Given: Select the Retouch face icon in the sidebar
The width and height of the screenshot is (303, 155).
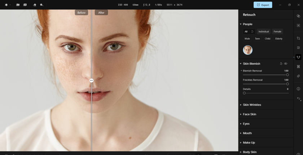Looking at the screenshot, I should pos(298,57).
